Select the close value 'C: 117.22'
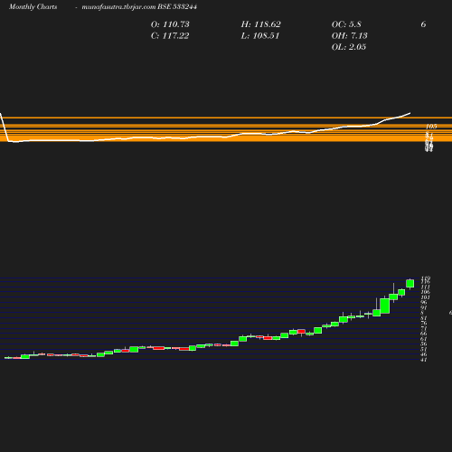Screen dimensions: 452x452 (170, 36)
